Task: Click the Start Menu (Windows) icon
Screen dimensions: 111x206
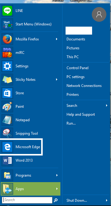Action: tap(7, 24)
